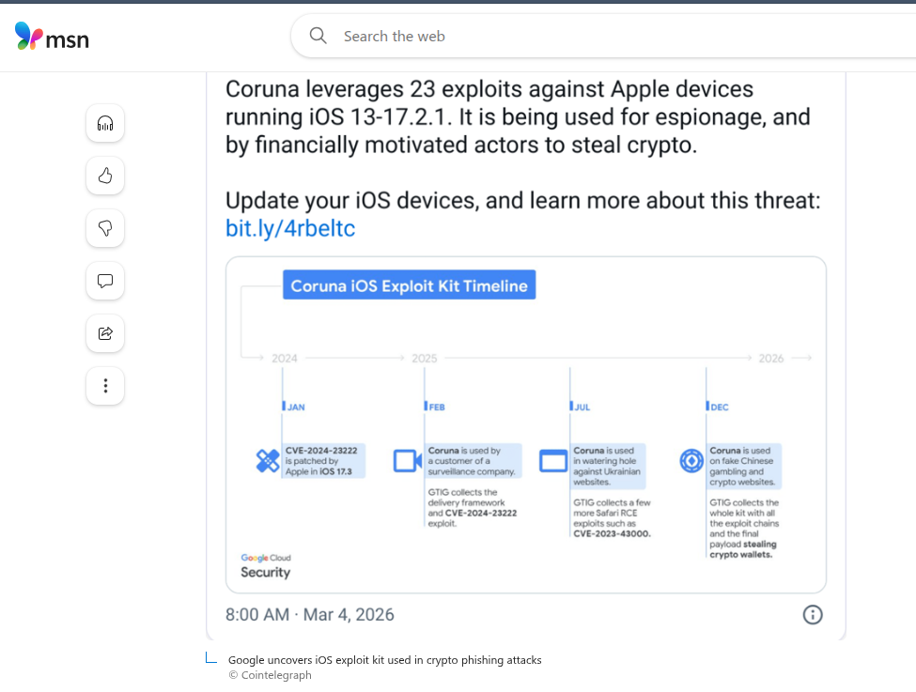Click the © Cointelegraph credit text
The image size is (916, 692).
tap(270, 675)
